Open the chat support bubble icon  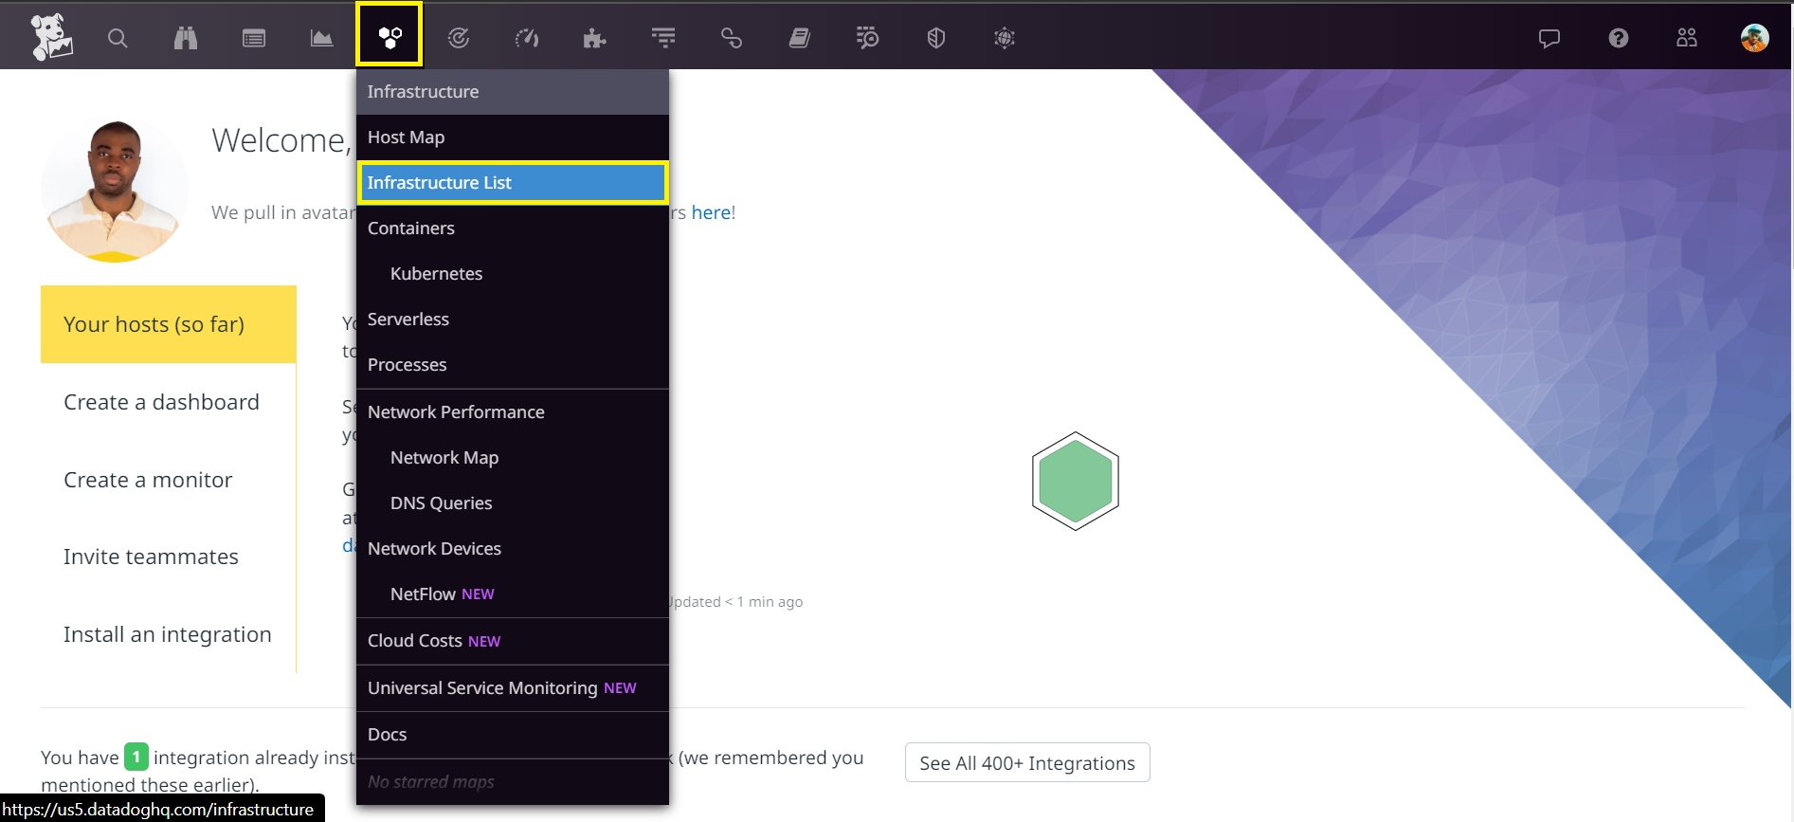(x=1549, y=38)
